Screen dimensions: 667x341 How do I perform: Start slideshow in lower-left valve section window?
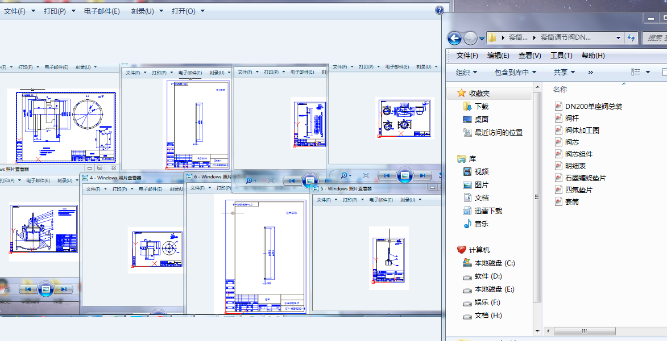[46, 289]
